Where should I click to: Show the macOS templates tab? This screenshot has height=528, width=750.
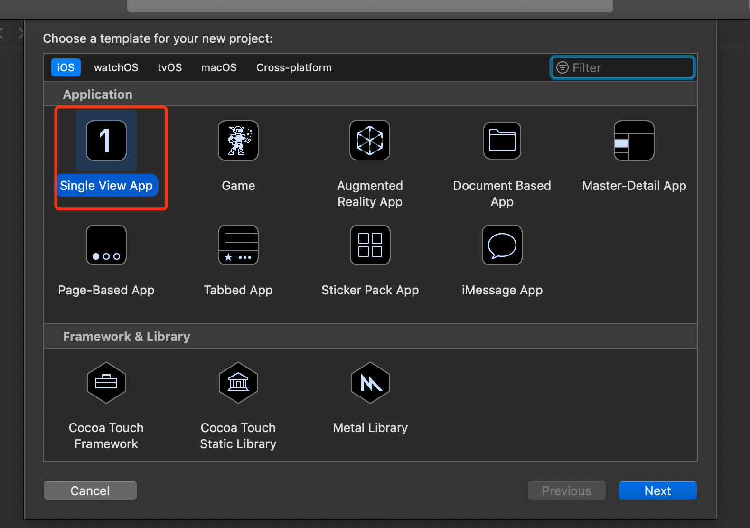(x=219, y=67)
